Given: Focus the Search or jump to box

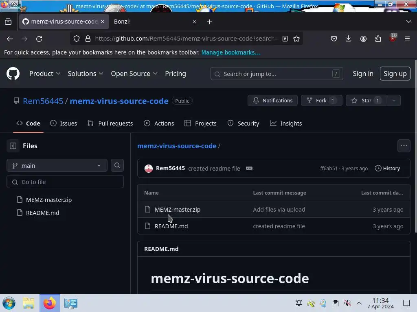Looking at the screenshot, I should [277, 74].
